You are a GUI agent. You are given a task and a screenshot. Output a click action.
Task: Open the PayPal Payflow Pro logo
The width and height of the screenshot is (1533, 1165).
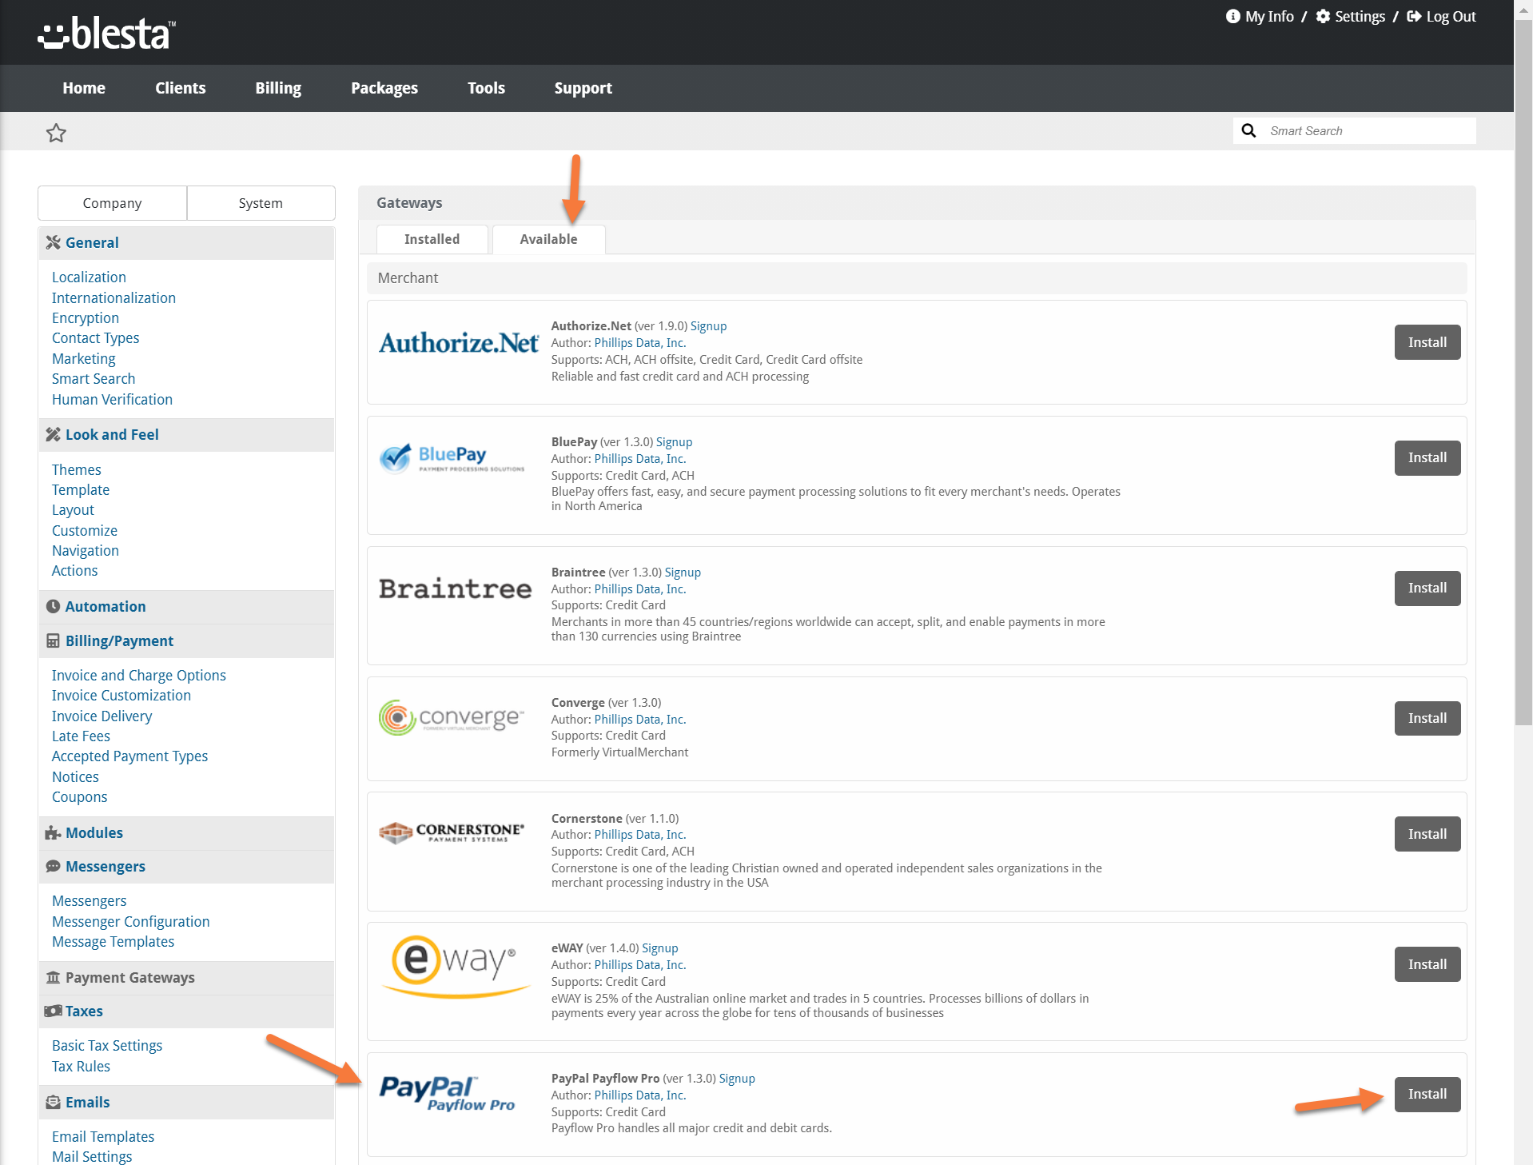[x=448, y=1093]
